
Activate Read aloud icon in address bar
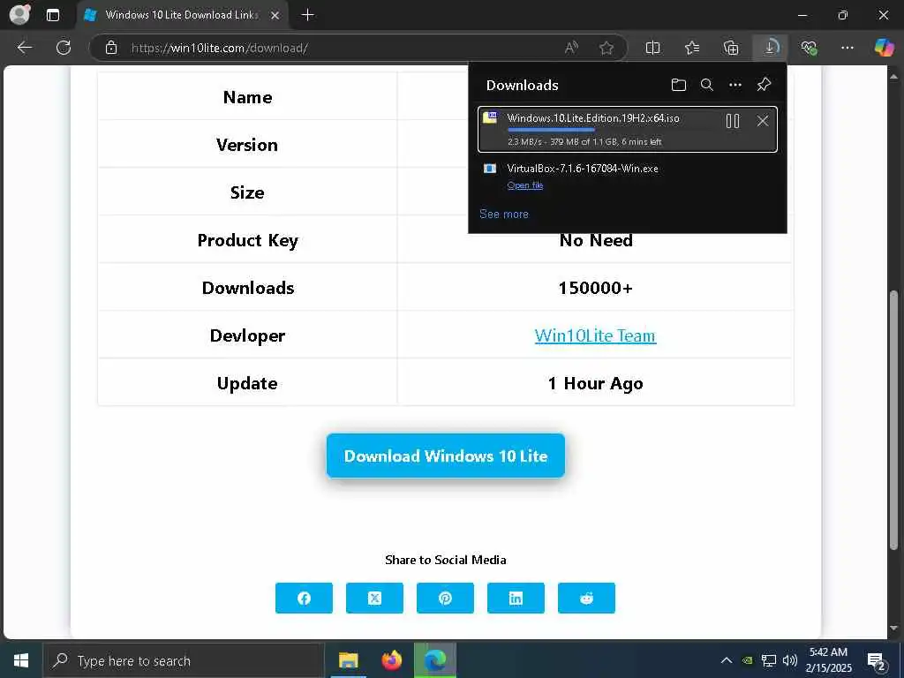[x=571, y=48]
